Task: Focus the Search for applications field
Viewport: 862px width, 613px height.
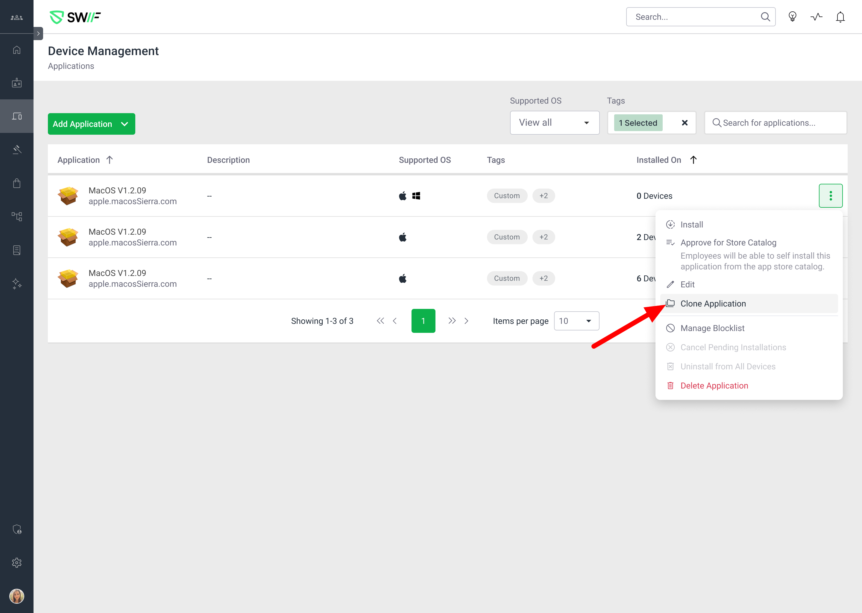Action: pyautogui.click(x=776, y=123)
